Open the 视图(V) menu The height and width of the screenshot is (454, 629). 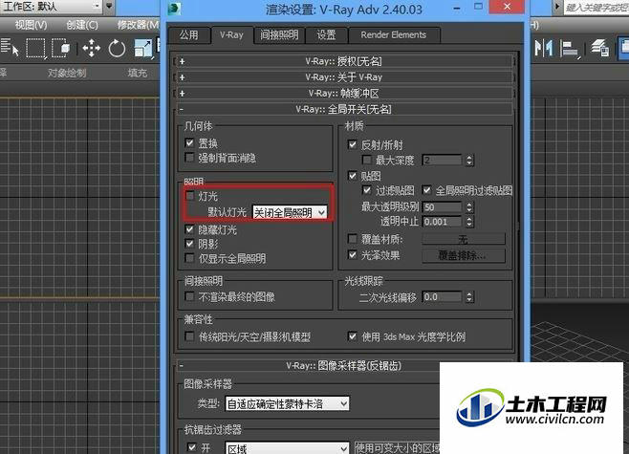click(x=31, y=25)
